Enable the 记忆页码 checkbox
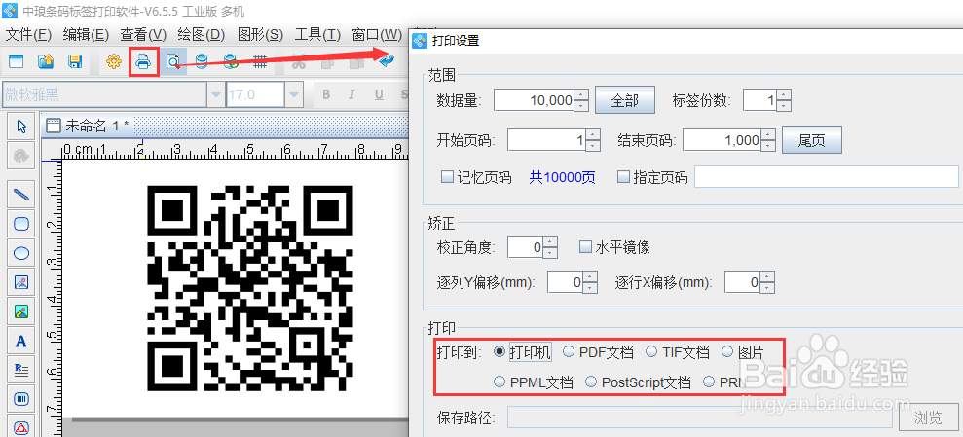The image size is (963, 437). 447,177
